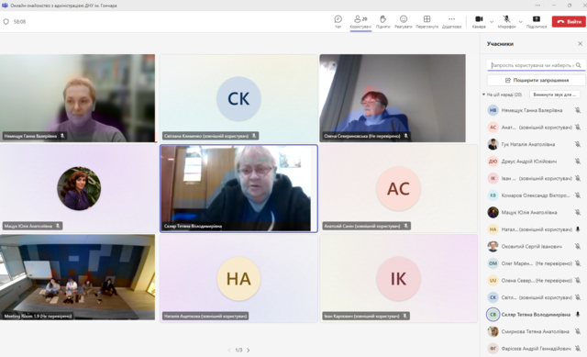Image resolution: width=587 pixels, height=357 pixels.
Task: Toggle mic for Скляр Тетяна Володимирівна
Action: [578, 314]
